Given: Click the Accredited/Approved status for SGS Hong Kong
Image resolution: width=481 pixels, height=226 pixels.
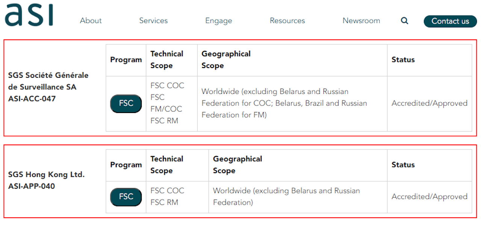Looking at the screenshot, I should [429, 196].
